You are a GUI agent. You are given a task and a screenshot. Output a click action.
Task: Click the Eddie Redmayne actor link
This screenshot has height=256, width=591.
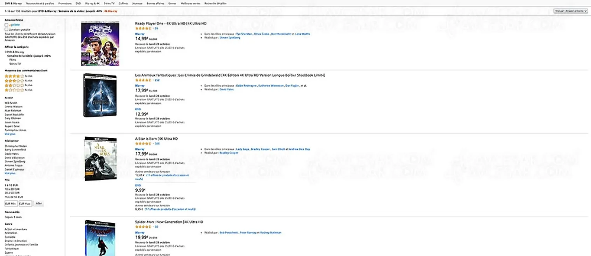point(246,85)
